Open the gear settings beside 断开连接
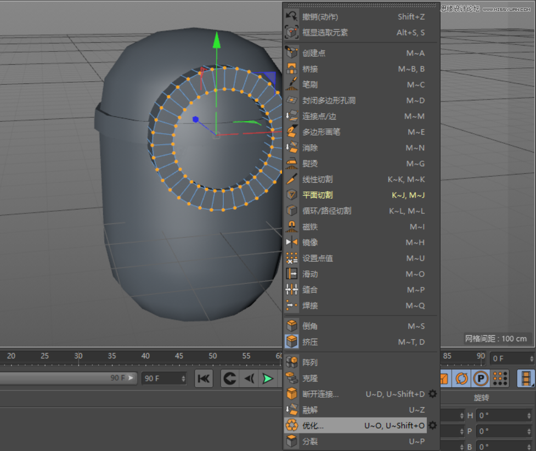 [433, 393]
